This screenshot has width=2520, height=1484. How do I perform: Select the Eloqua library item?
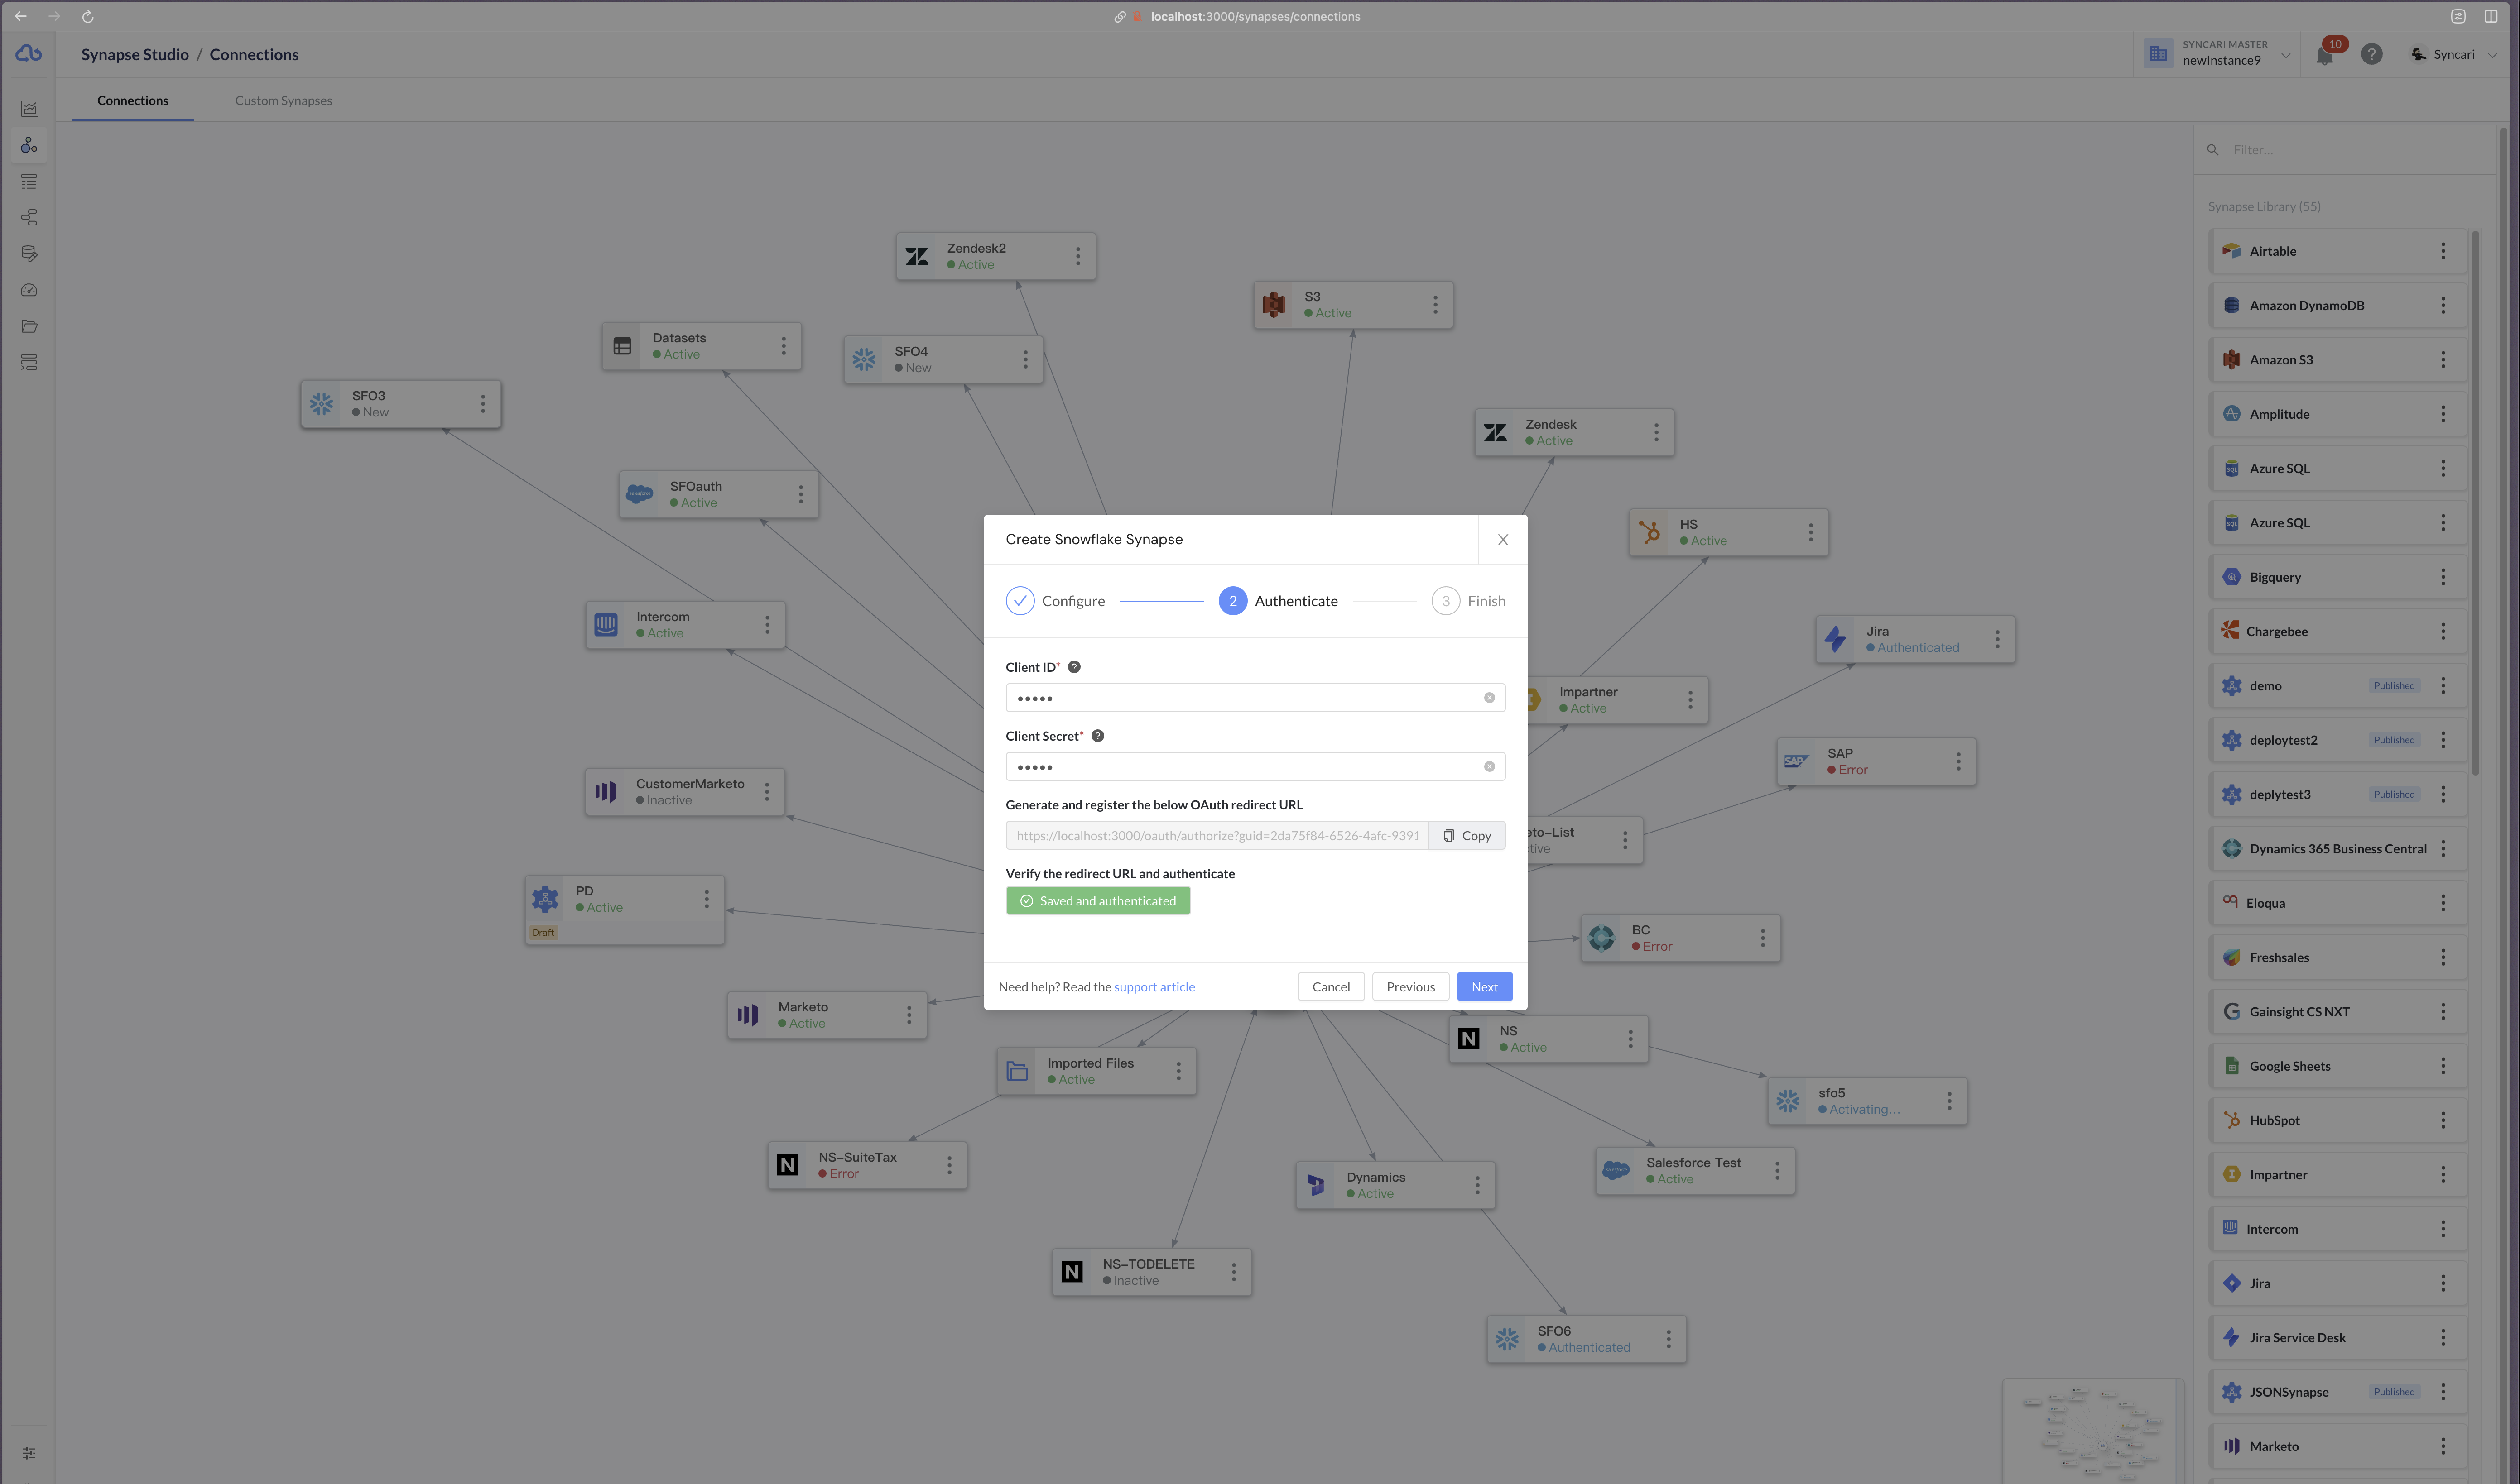[2337, 903]
